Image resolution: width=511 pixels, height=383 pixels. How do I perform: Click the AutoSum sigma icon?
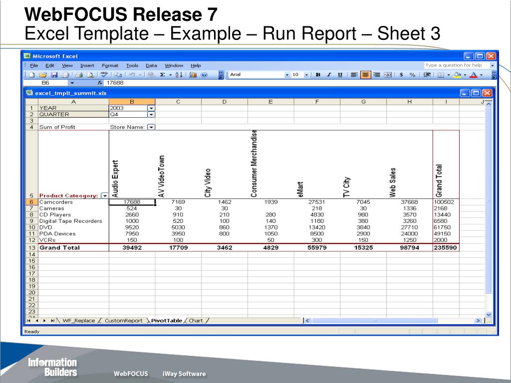tap(162, 75)
